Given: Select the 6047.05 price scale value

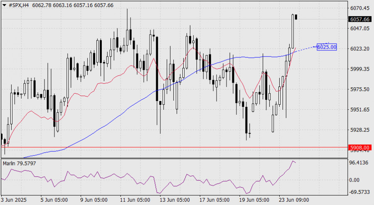Looking at the screenshot, I should coord(360,28).
